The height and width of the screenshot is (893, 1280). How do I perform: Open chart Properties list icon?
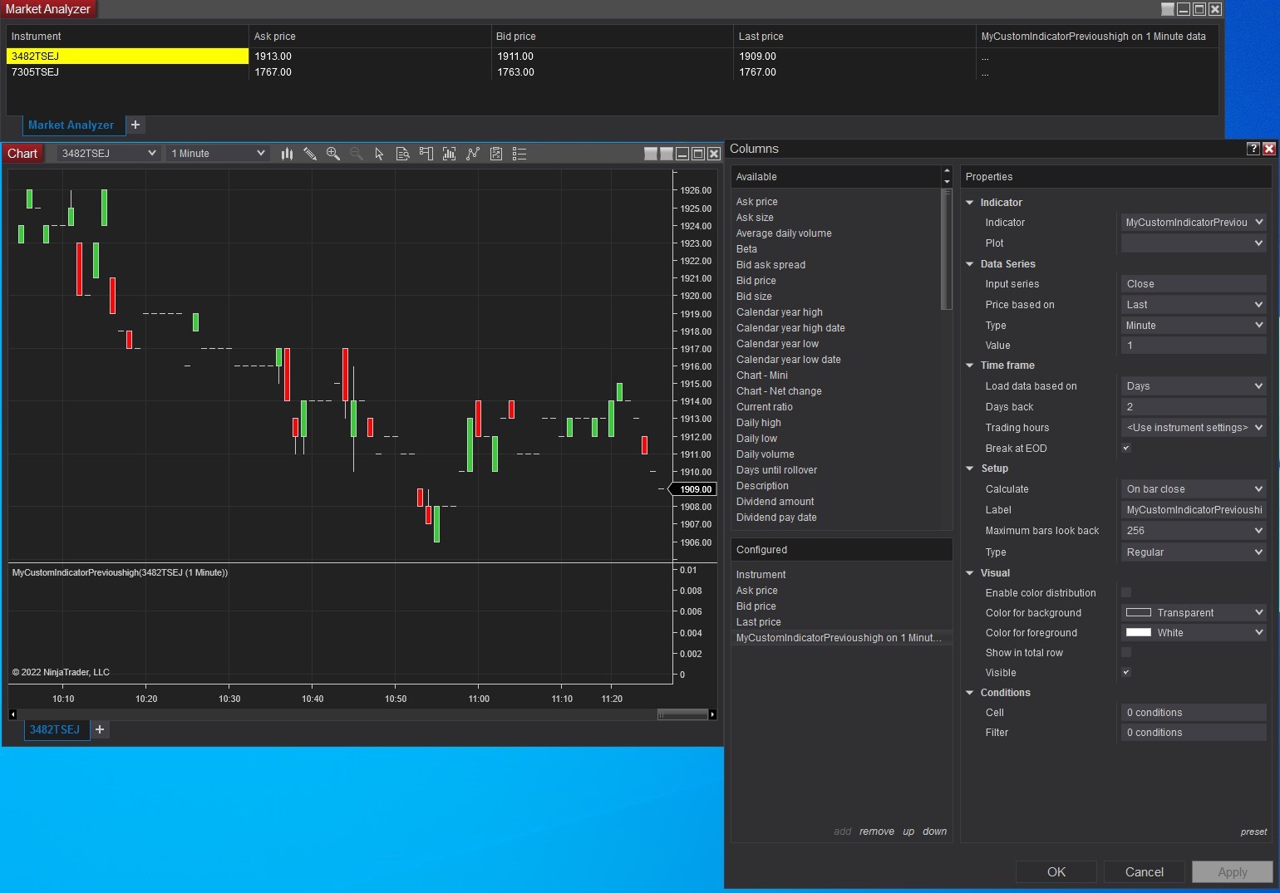tap(519, 154)
